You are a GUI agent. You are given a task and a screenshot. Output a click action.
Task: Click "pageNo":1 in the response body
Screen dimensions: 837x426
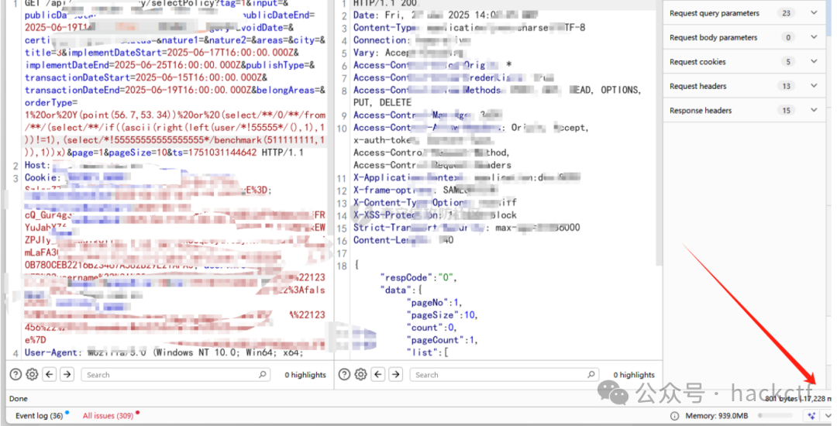coord(435,303)
